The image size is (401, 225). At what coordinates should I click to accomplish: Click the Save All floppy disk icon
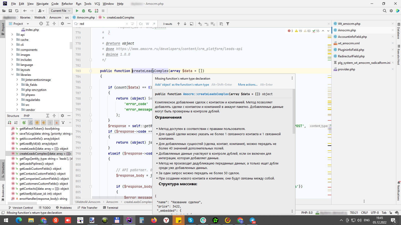10,11
